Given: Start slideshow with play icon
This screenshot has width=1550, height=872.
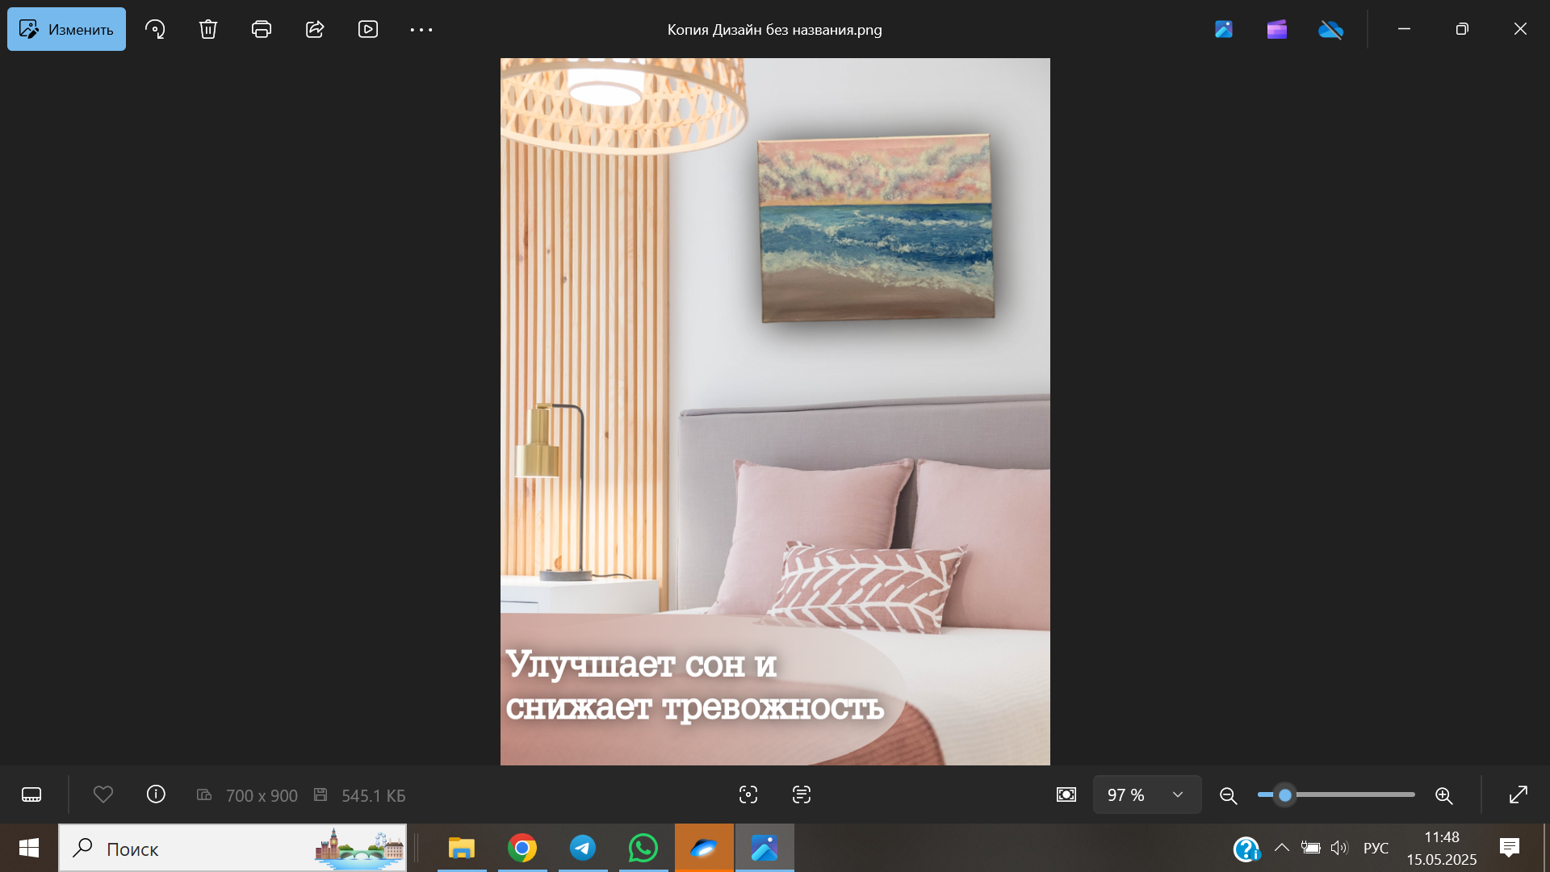Looking at the screenshot, I should coord(368,30).
